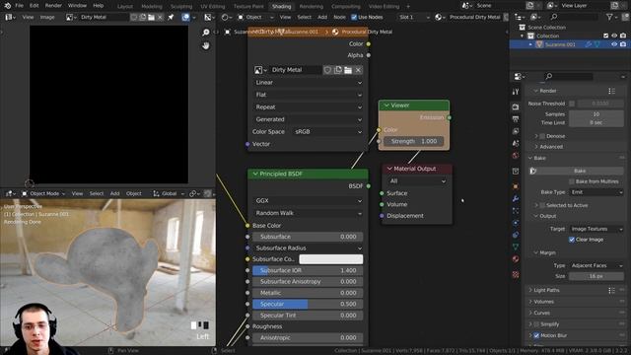Image resolution: width=631 pixels, height=355 pixels.
Task: Open the Scene properties tab icon
Action: point(516,143)
